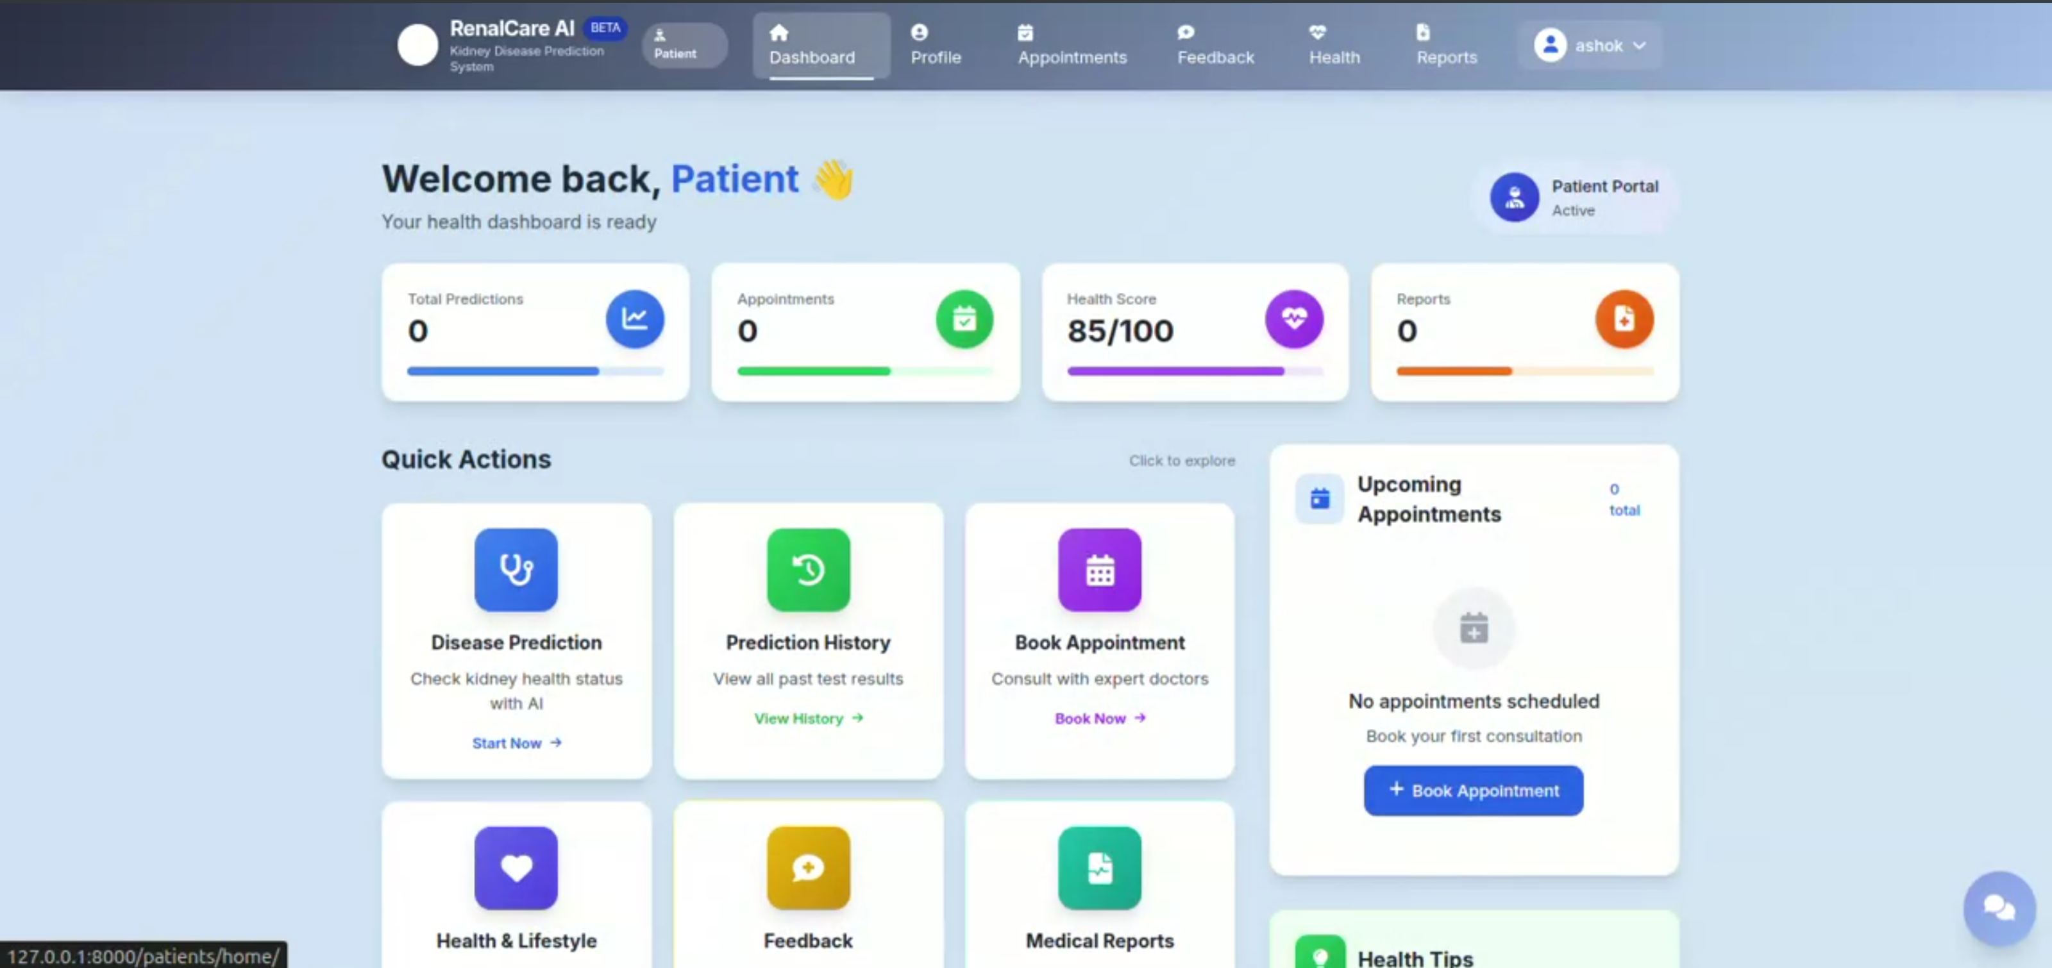Screen dimensions: 2052x968
Task: Click the Health nav heartbeat icon
Action: 1318,33
